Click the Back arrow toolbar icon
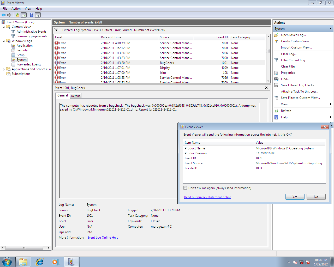The width and height of the screenshot is (334, 267). 3,15
